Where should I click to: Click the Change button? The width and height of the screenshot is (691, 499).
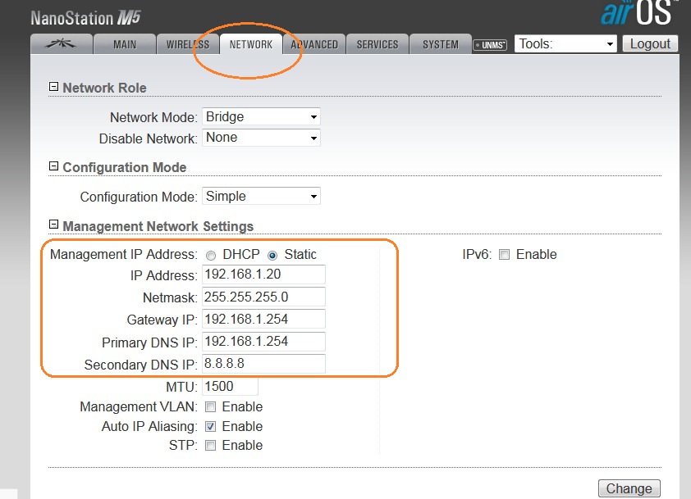click(x=629, y=488)
